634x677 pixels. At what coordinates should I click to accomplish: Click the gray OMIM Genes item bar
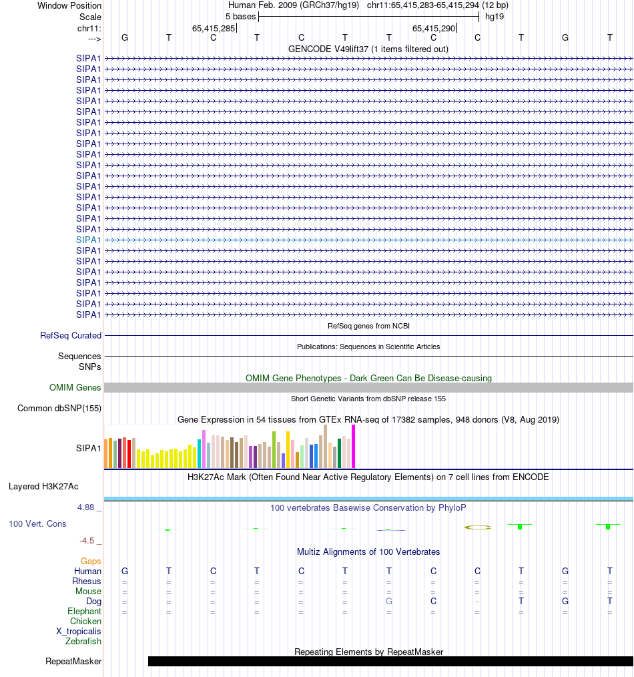click(368, 388)
